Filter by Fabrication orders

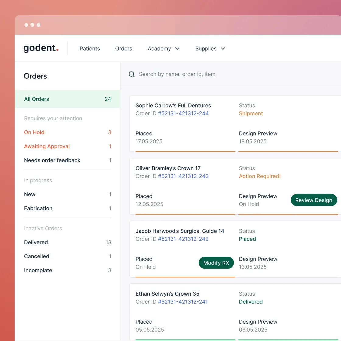tap(67, 208)
